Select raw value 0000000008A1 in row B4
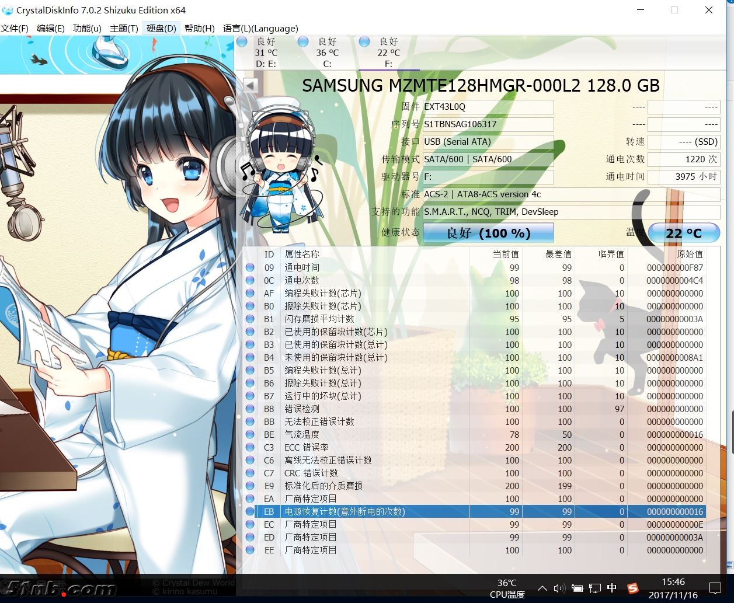This screenshot has height=603, width=734. [674, 357]
